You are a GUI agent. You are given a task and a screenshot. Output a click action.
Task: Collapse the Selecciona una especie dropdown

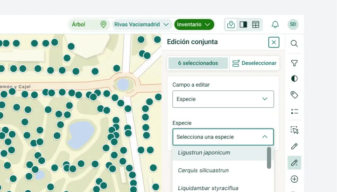223,137
